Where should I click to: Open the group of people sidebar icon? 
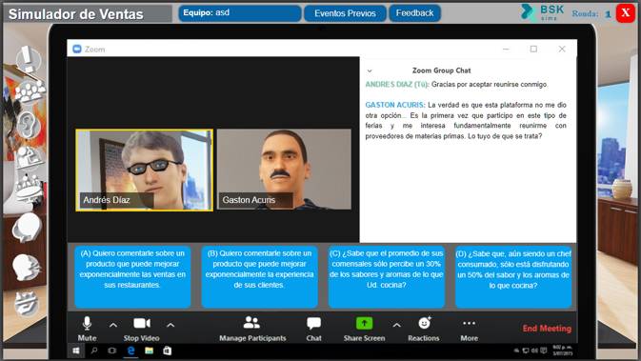tap(30, 90)
